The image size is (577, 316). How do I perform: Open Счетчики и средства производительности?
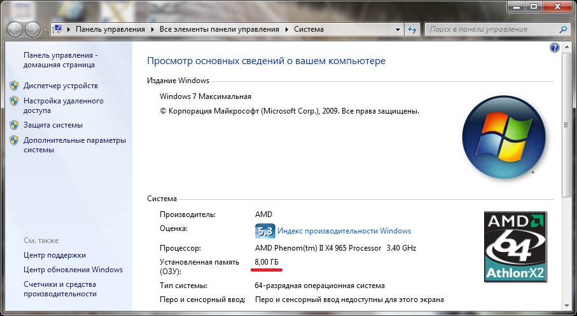click(x=60, y=289)
